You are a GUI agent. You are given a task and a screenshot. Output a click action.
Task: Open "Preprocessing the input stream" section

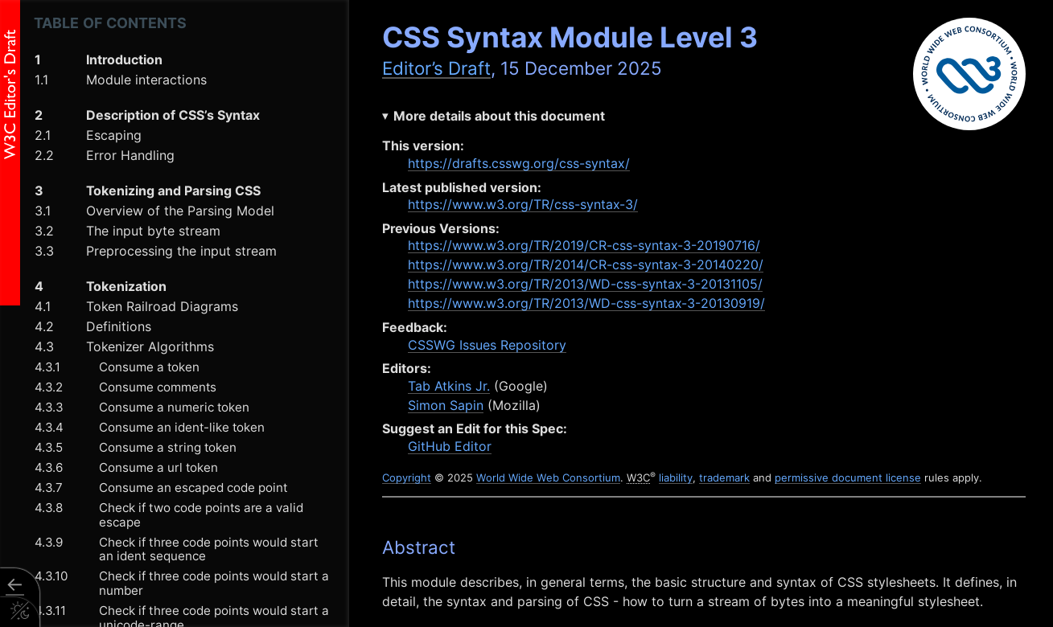(x=180, y=251)
